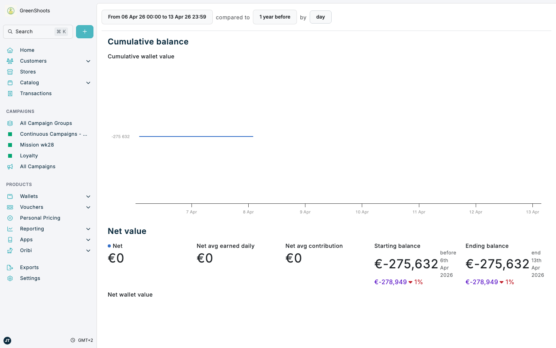
Task: Select the Wallets icon under Products
Action: (10, 196)
